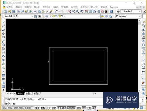Toggle 捕捉 snap mode in status bar
The height and width of the screenshot is (111, 147).
(37, 108)
